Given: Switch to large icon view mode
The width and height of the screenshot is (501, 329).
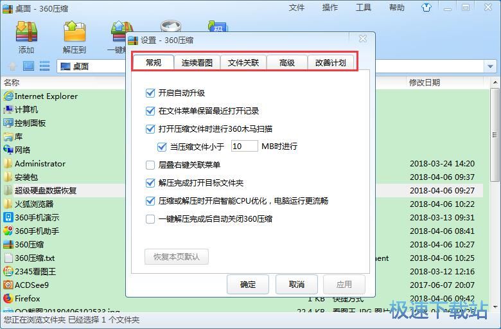Looking at the screenshot, I should (x=28, y=66).
